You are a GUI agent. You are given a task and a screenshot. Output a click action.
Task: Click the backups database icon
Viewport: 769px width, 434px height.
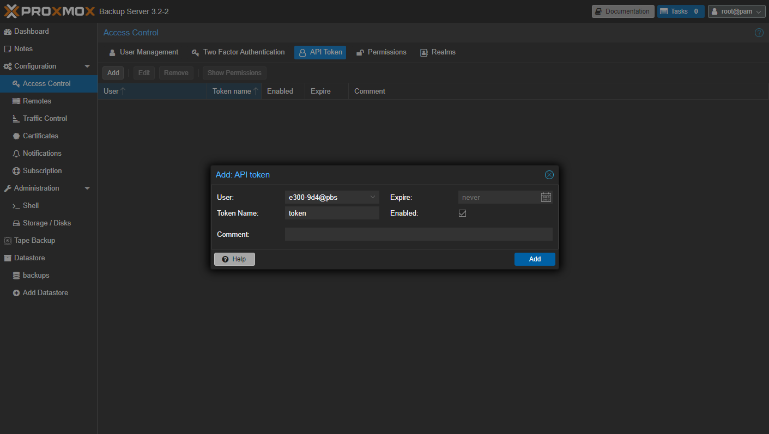click(16, 276)
